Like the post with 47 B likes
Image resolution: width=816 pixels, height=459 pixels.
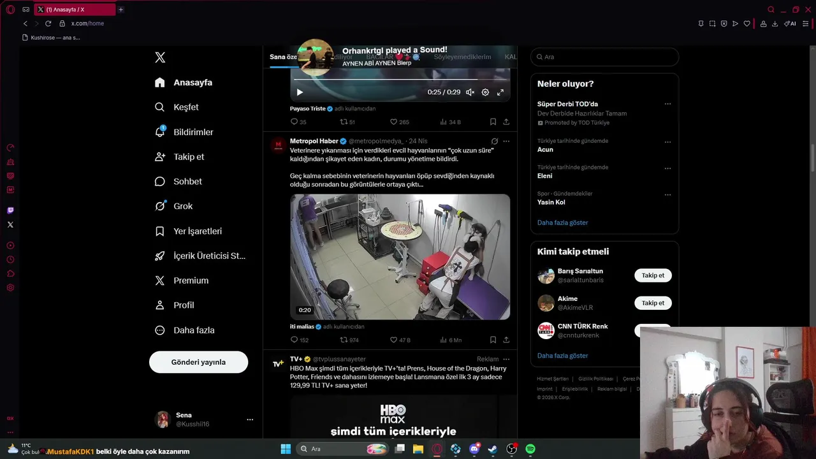coord(400,340)
